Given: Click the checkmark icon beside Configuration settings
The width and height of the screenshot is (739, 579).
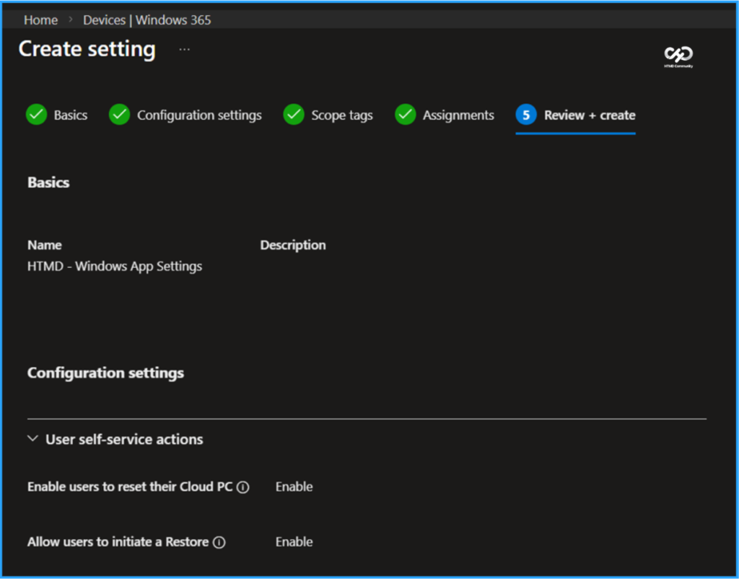Looking at the screenshot, I should [119, 115].
